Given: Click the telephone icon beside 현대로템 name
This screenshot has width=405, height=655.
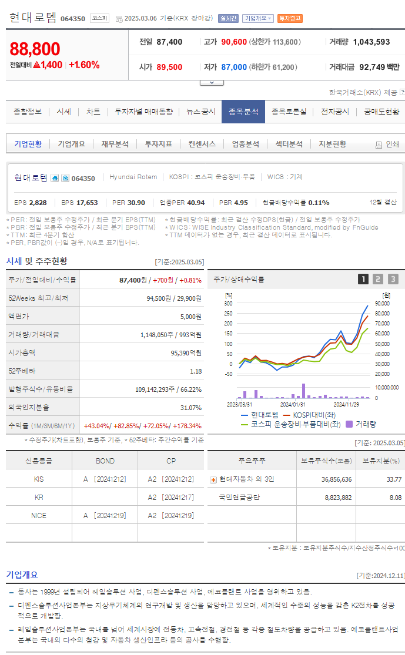Looking at the screenshot, I should (x=65, y=179).
